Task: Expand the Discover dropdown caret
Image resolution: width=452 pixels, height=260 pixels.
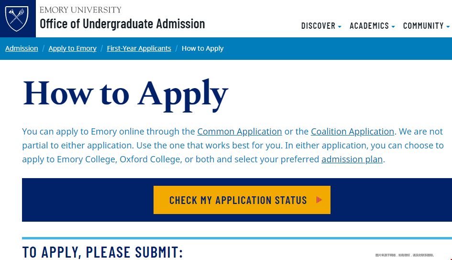Action: click(x=340, y=26)
